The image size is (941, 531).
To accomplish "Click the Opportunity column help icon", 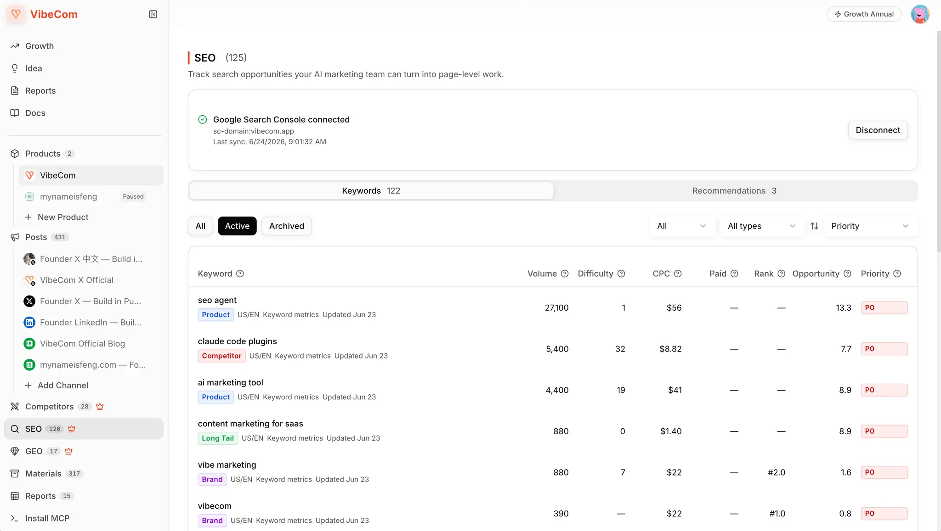I will pyautogui.click(x=847, y=274).
